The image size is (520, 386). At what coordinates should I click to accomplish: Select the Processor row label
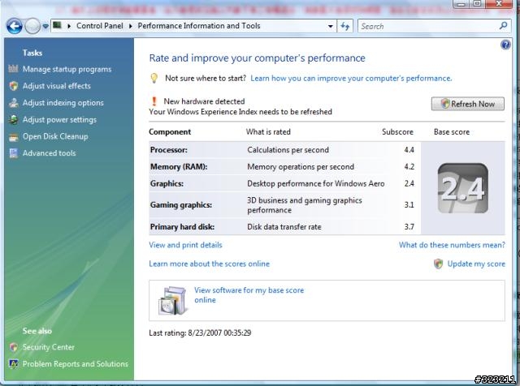(169, 150)
